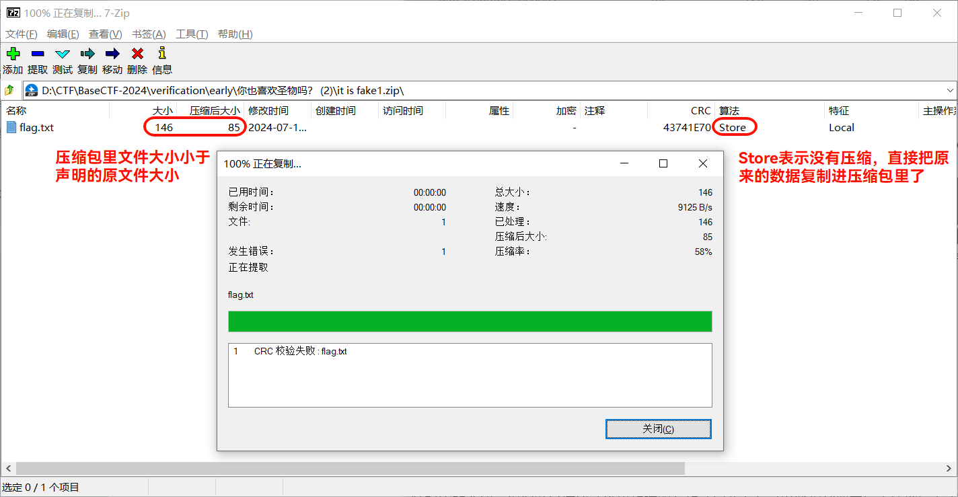Click the Extract (提取) minus icon

click(x=38, y=54)
